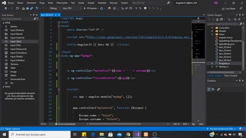
Task: Open the Araçlar menu
Action: 91,3
